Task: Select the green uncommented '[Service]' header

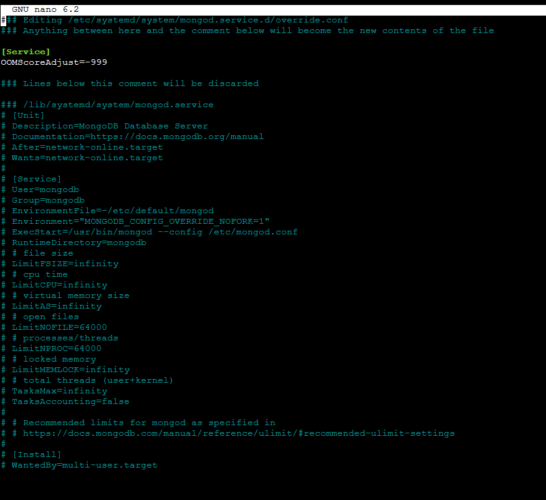Action: tap(26, 52)
